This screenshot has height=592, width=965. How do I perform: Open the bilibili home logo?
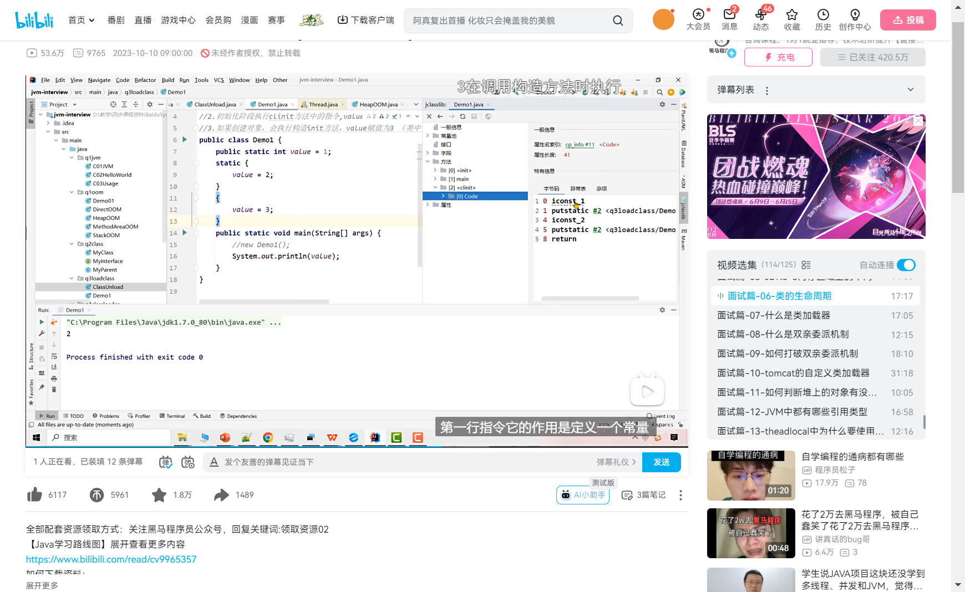coord(34,20)
